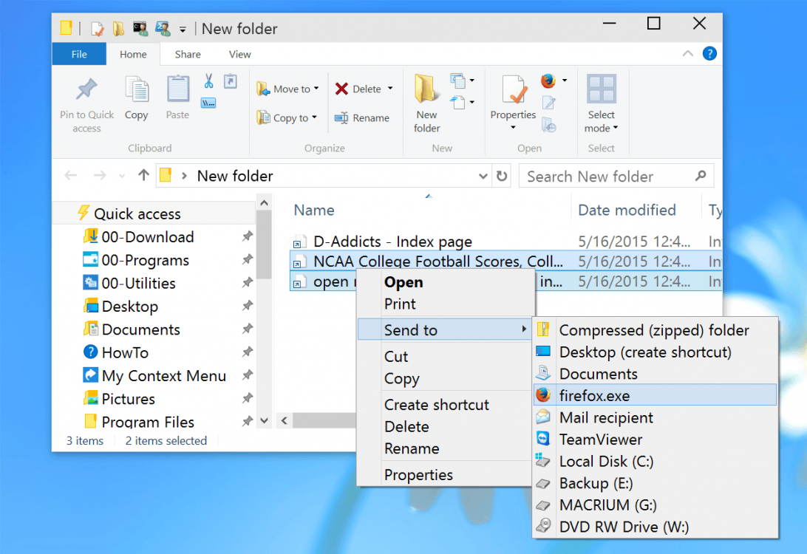Click horizontal scrollbar left arrow
807x554 pixels.
tap(284, 421)
